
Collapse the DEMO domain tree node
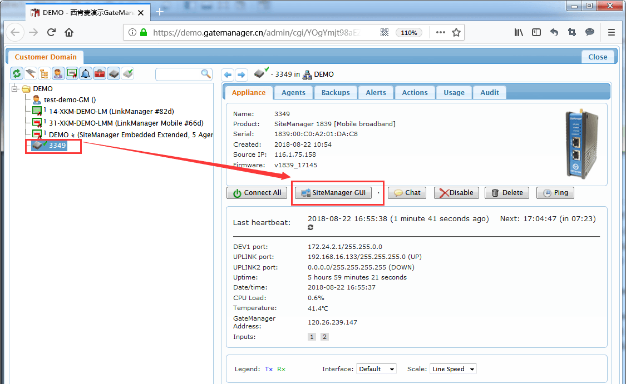point(15,88)
